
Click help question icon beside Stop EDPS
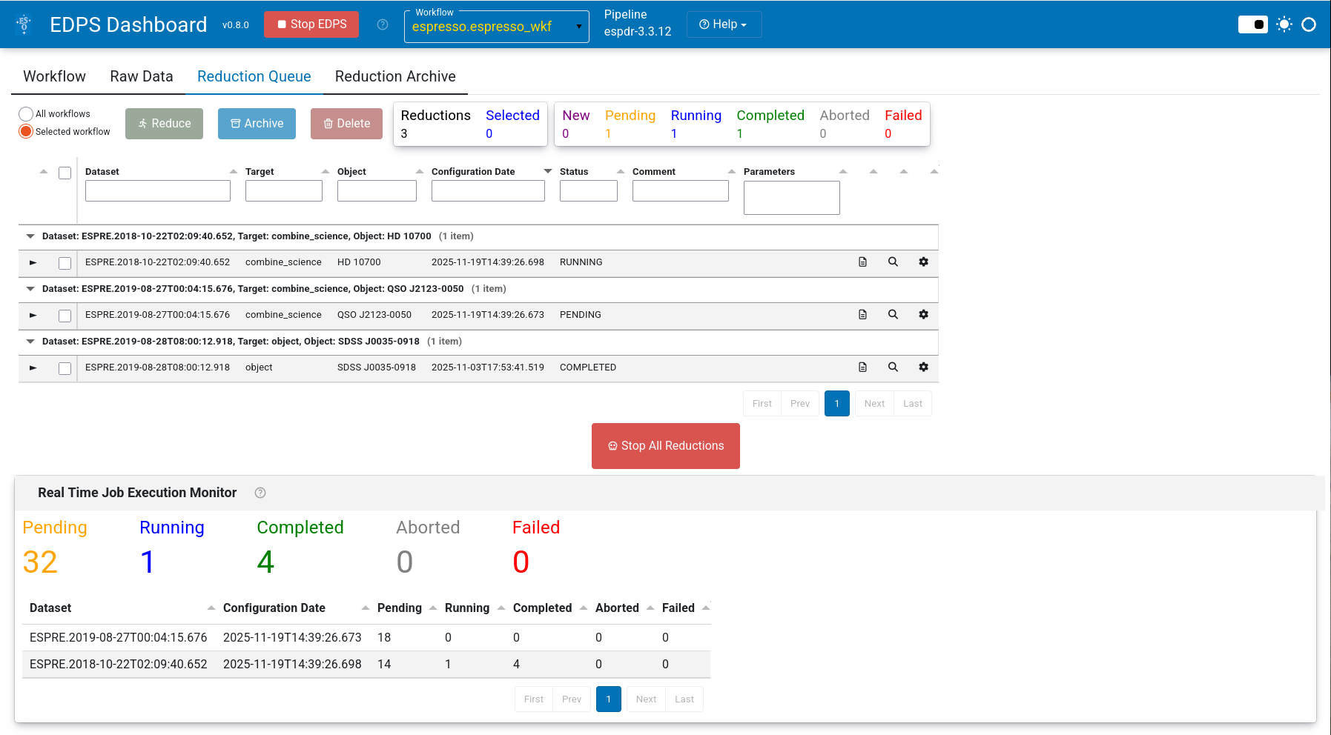click(x=383, y=24)
